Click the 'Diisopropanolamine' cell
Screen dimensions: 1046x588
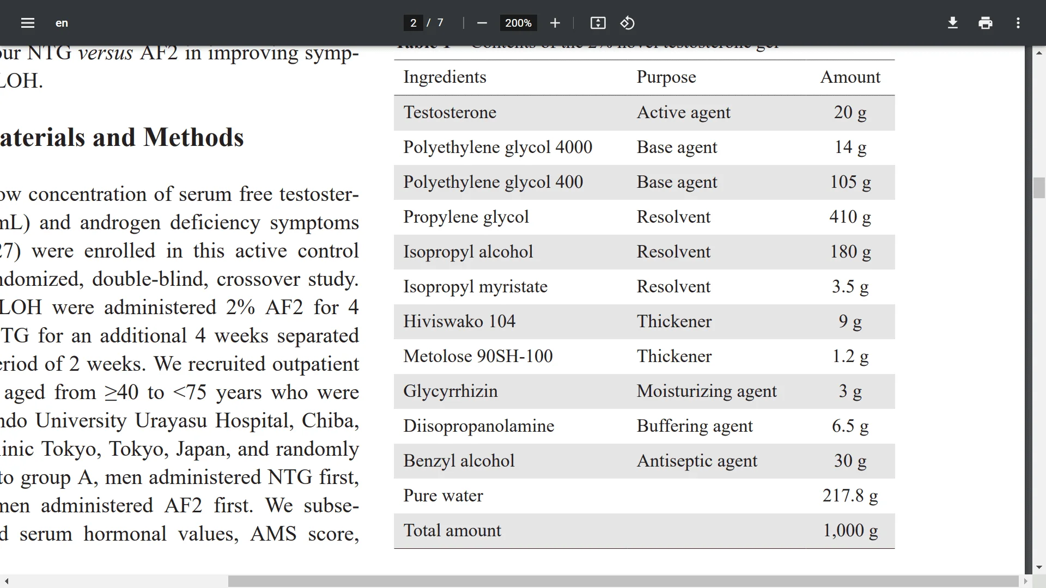tap(478, 426)
